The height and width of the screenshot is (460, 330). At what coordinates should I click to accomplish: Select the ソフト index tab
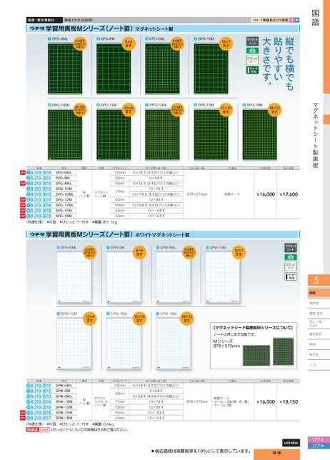point(319,365)
